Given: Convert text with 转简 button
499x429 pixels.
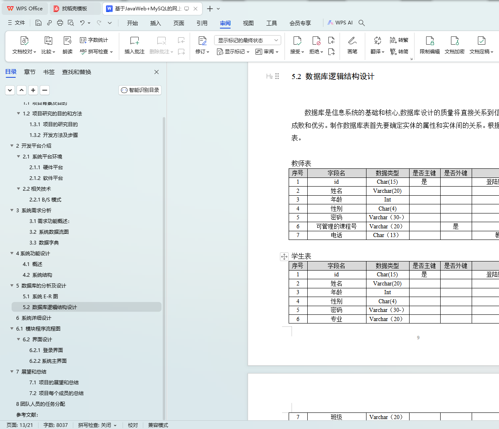Looking at the screenshot, I should (x=399, y=52).
